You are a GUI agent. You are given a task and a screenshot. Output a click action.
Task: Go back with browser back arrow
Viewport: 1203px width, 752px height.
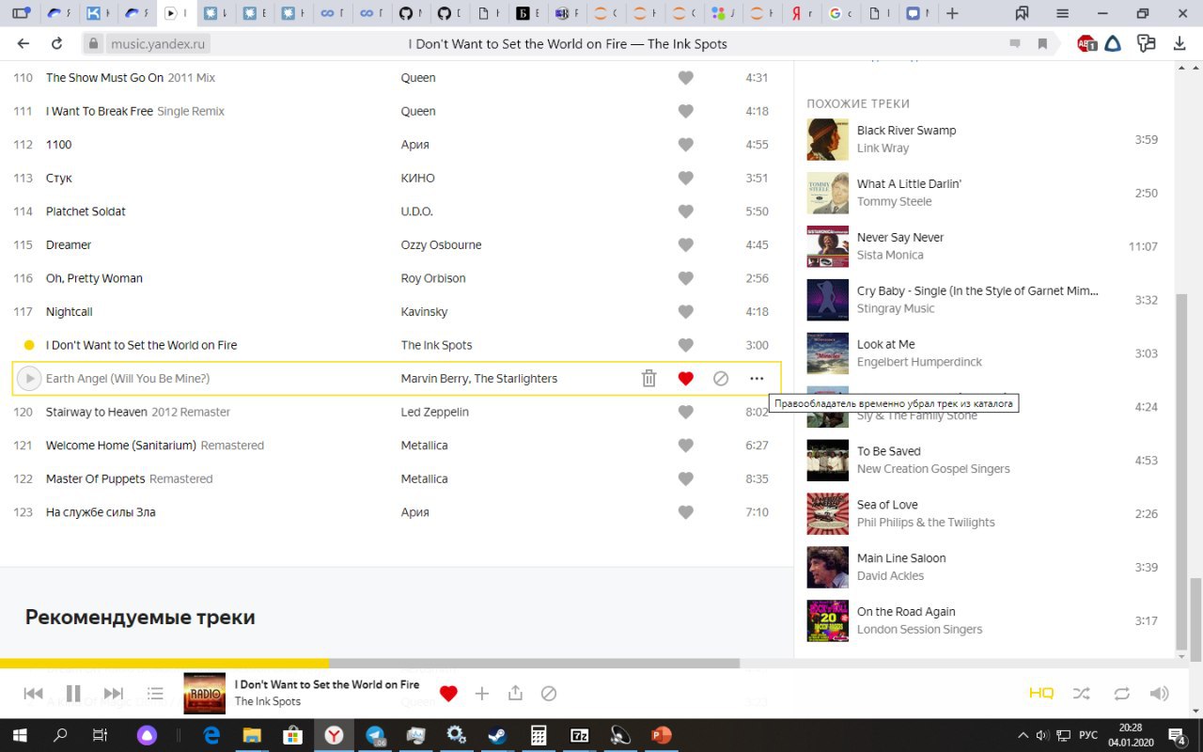(x=23, y=44)
